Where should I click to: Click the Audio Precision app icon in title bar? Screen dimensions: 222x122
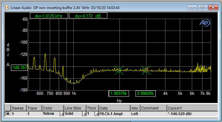7,8
